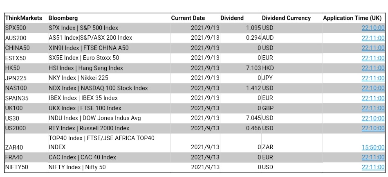Click the US2000 application time link
This screenshot has height=177, width=388.
click(x=373, y=128)
